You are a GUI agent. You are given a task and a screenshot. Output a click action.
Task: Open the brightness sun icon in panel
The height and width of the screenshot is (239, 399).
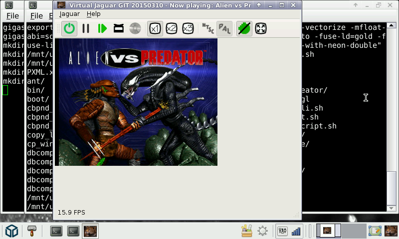[263, 231]
